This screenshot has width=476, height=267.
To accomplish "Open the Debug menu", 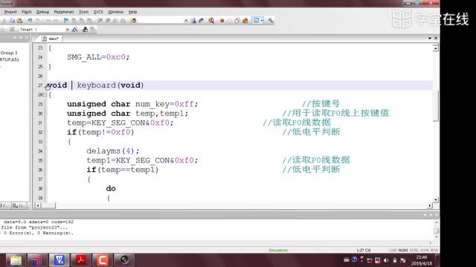I will tap(42, 12).
